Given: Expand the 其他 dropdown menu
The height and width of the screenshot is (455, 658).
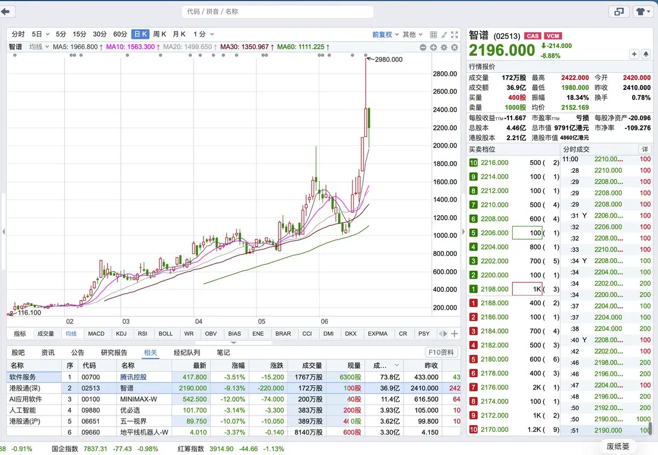Looking at the screenshot, I should [412, 35].
